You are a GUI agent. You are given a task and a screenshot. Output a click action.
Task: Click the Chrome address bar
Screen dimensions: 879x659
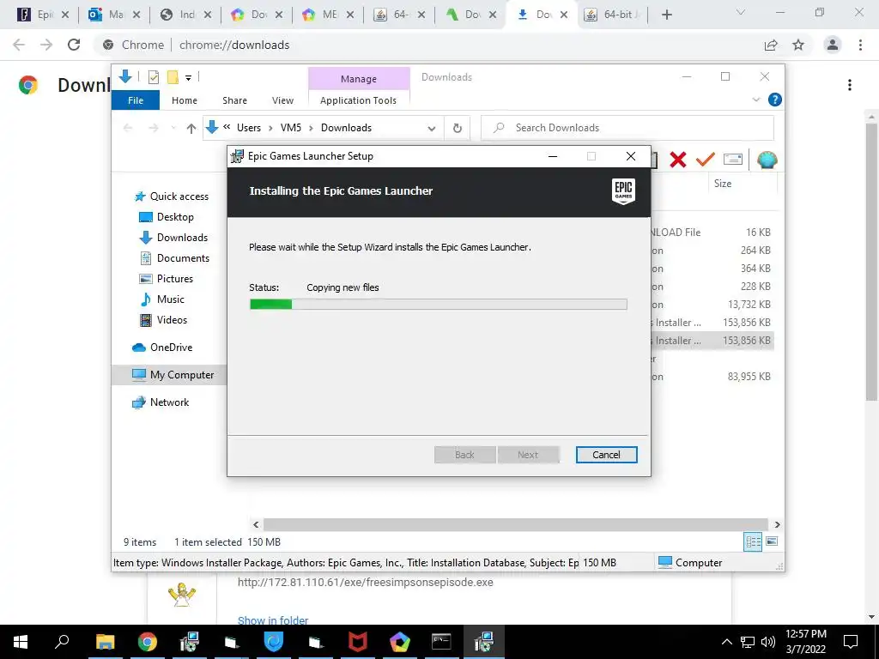(426, 45)
